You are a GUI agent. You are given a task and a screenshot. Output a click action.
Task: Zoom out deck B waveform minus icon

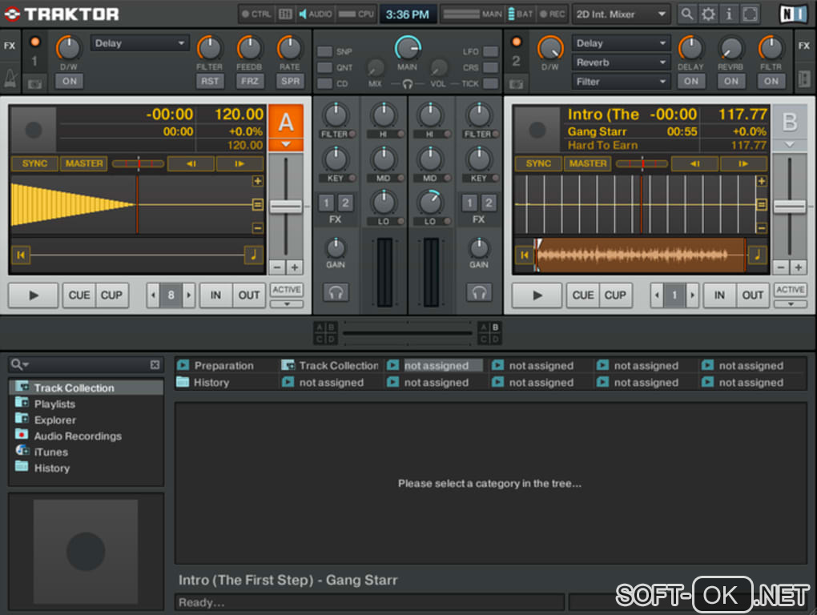click(x=761, y=227)
